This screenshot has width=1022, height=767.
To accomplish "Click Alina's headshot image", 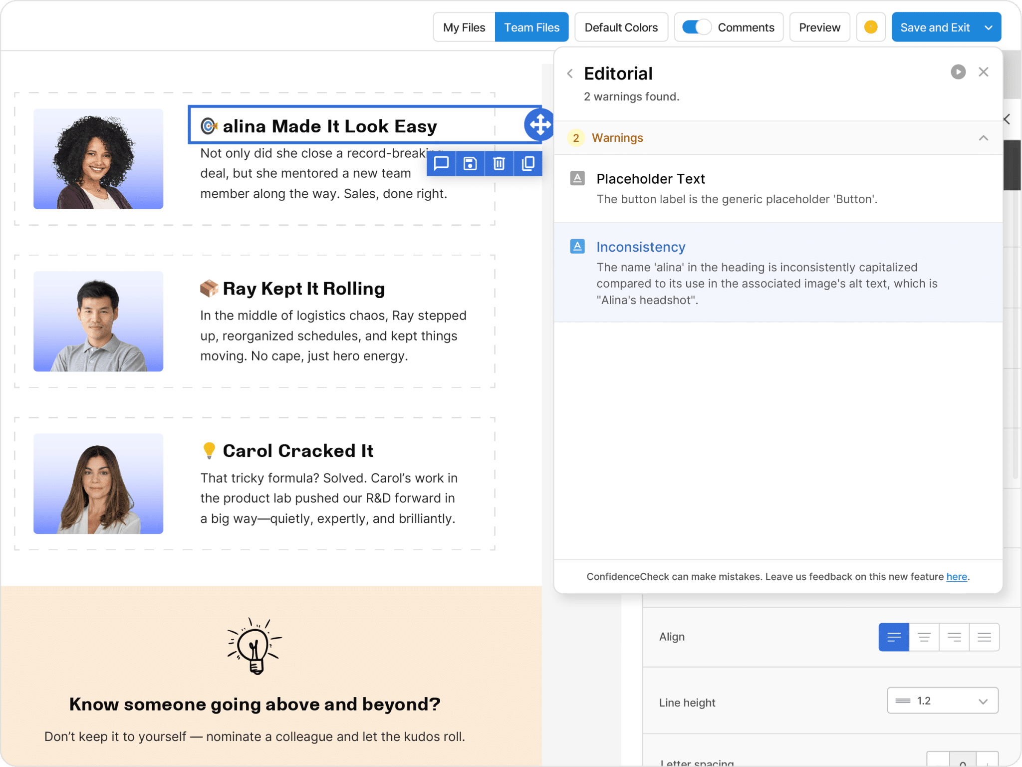I will [x=98, y=159].
